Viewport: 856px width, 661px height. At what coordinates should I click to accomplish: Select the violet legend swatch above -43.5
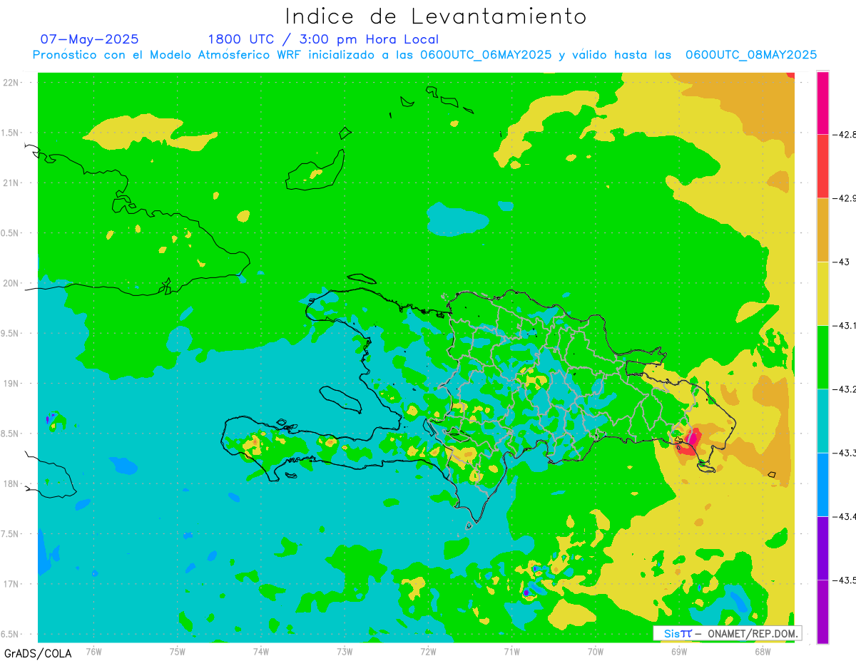pyautogui.click(x=822, y=548)
